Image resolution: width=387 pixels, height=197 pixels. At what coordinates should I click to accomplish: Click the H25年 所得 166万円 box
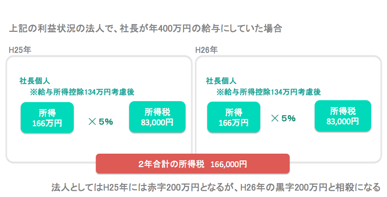pos(47,118)
